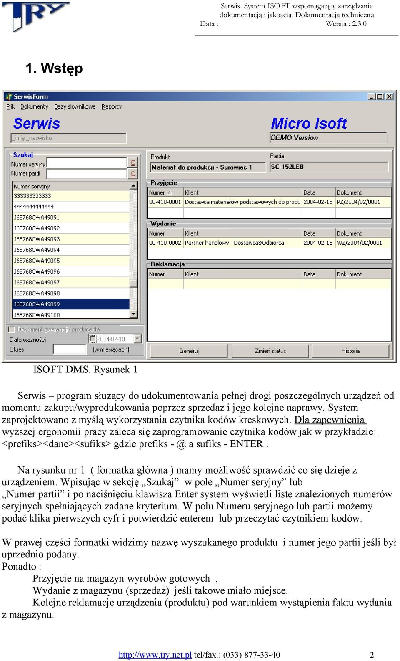Select serial number 333333333333
This screenshot has width=400, height=661.
(71, 195)
